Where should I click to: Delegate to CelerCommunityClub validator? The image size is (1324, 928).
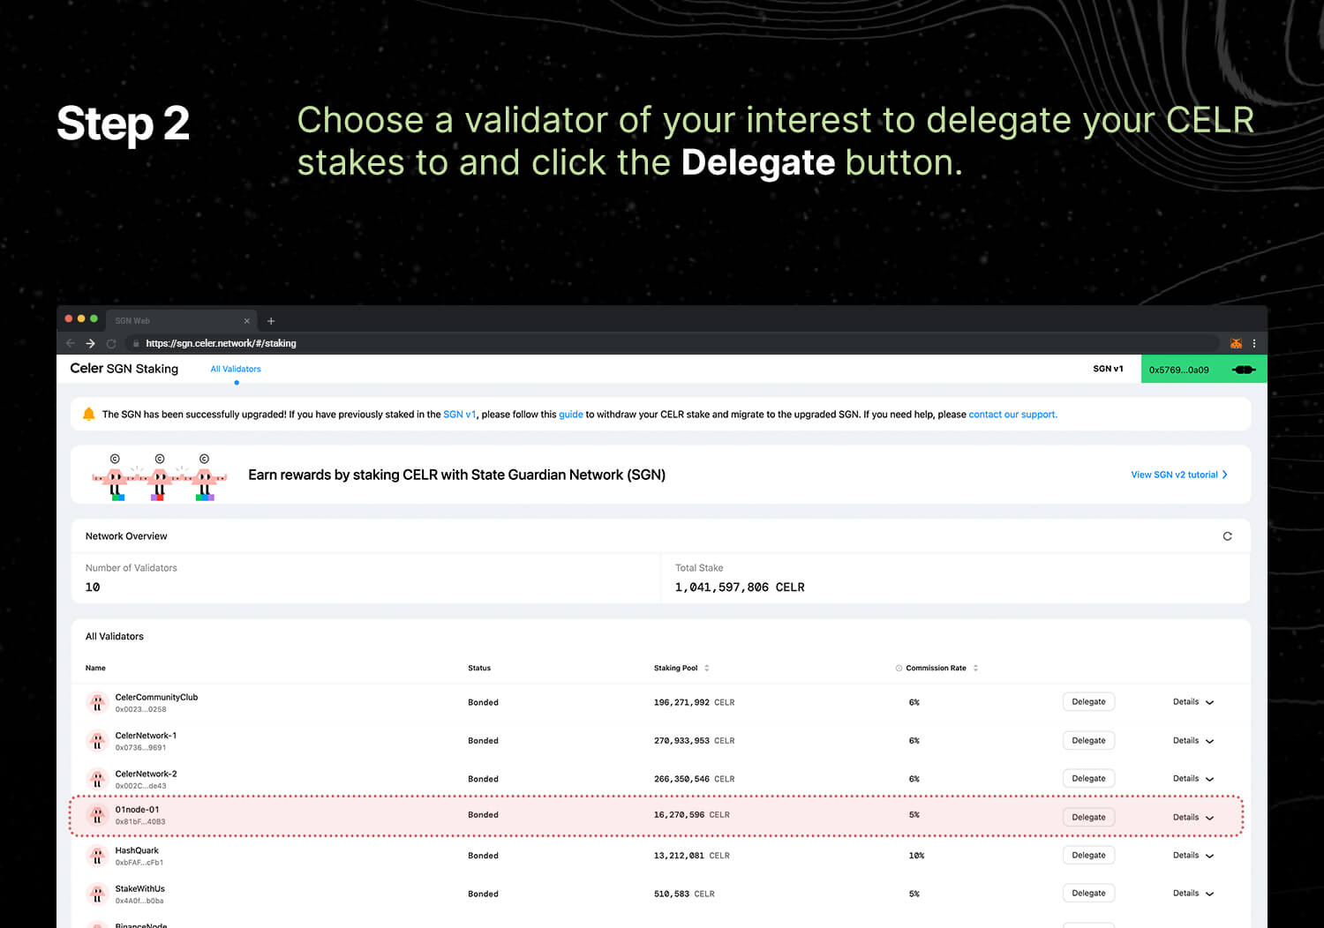1088,702
